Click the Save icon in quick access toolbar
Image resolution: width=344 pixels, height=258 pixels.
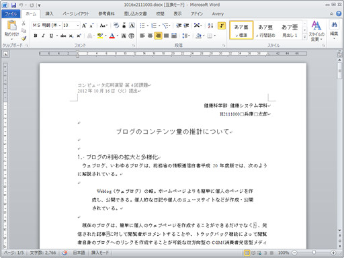click(x=13, y=5)
